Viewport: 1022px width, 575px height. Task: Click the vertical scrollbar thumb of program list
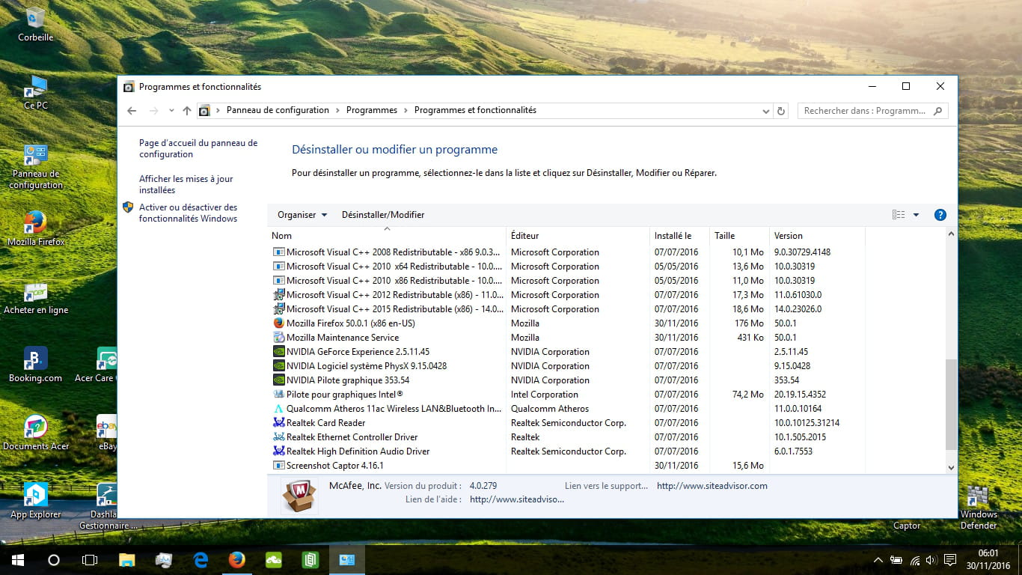point(951,404)
